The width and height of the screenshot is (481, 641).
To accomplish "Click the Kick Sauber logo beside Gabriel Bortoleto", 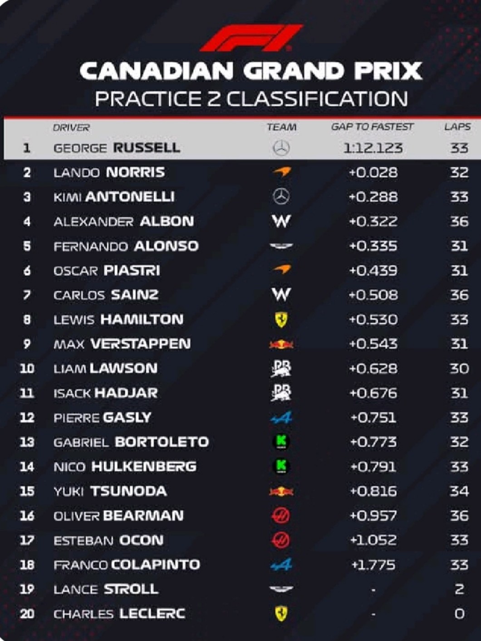I will pyautogui.click(x=281, y=442).
